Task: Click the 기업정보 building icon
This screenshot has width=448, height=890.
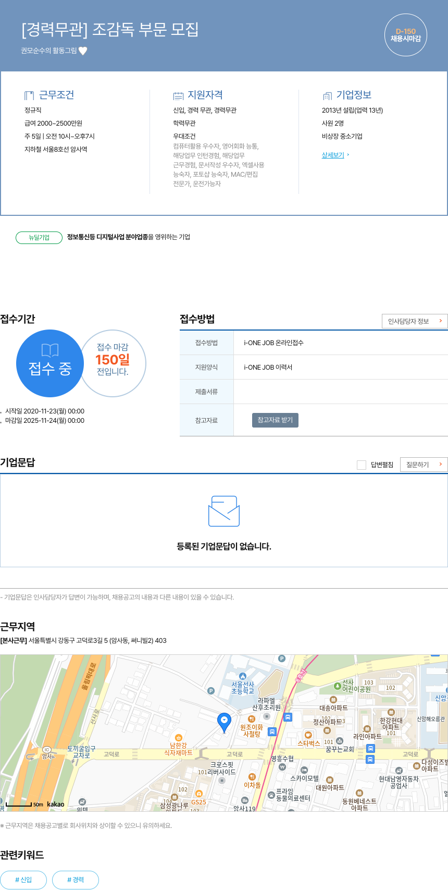Action: pyautogui.click(x=327, y=96)
